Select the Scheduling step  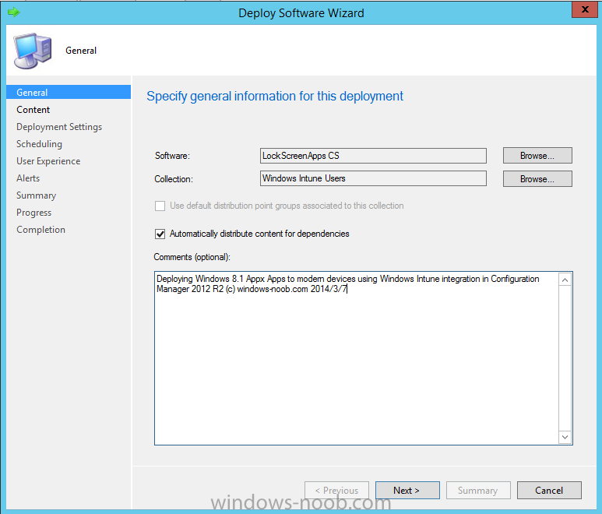39,144
